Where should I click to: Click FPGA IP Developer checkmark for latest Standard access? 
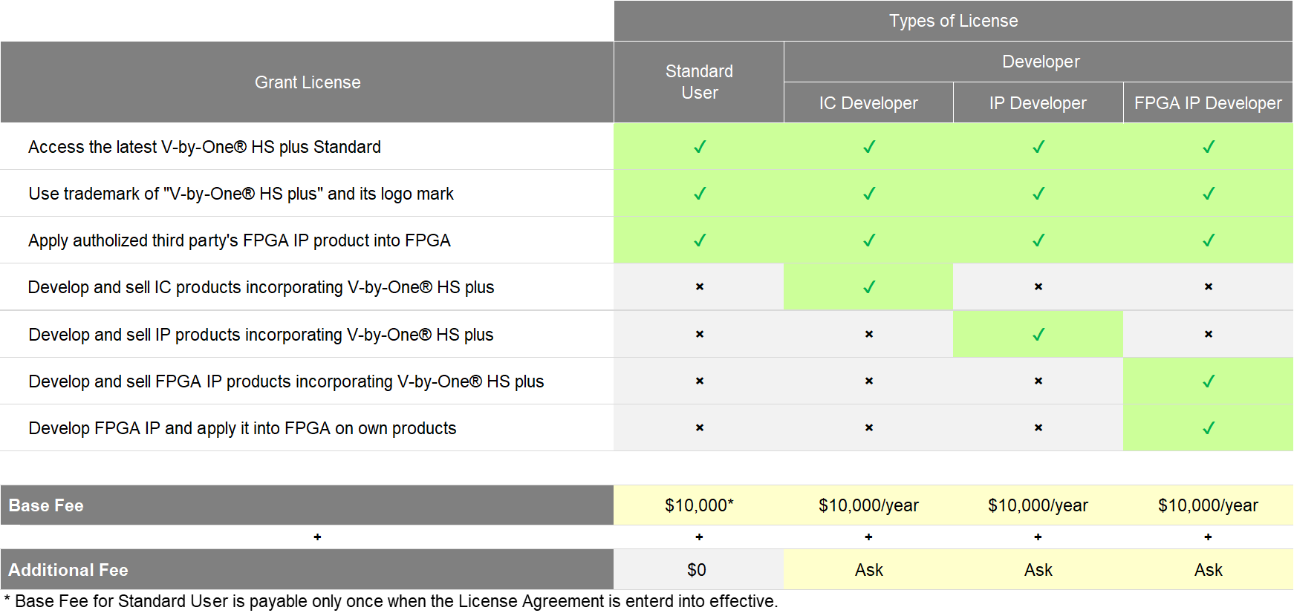click(x=1208, y=147)
